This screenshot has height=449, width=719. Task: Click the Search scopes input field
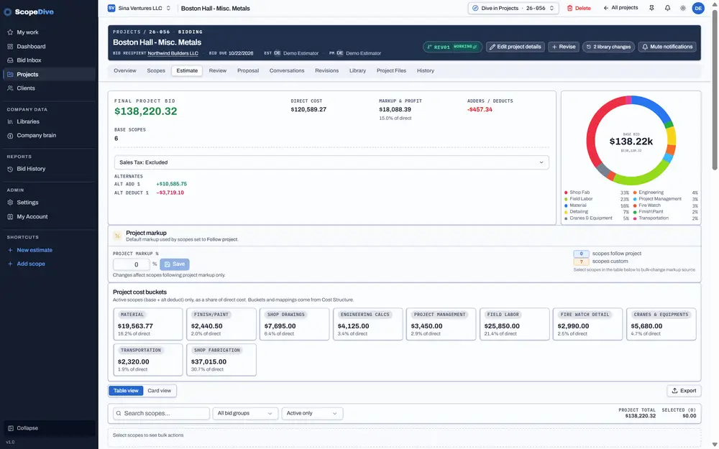[x=161, y=413]
